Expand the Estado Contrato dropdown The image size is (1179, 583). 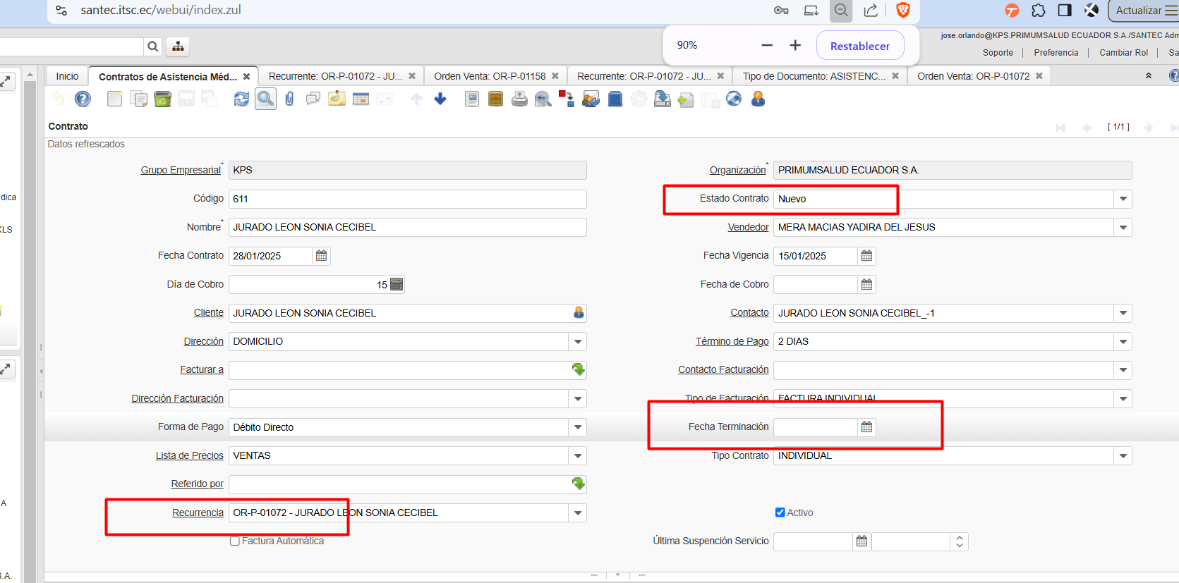[1123, 200]
